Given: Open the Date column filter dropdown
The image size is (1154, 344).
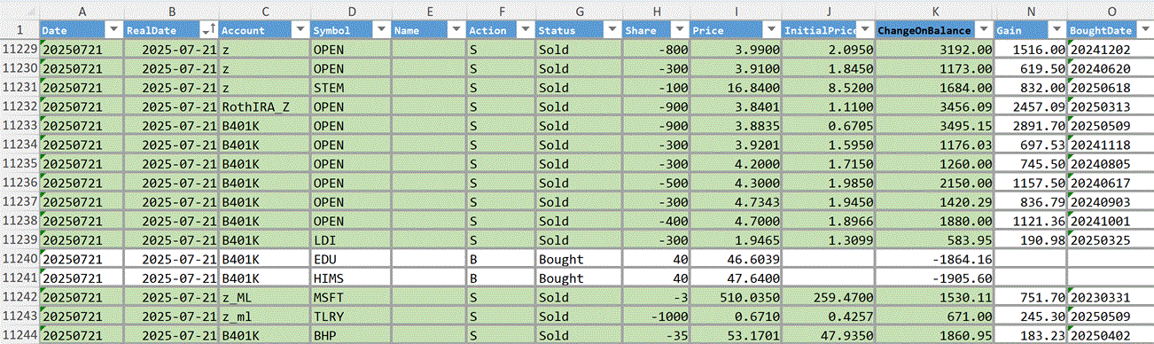Looking at the screenshot, I should tap(113, 30).
